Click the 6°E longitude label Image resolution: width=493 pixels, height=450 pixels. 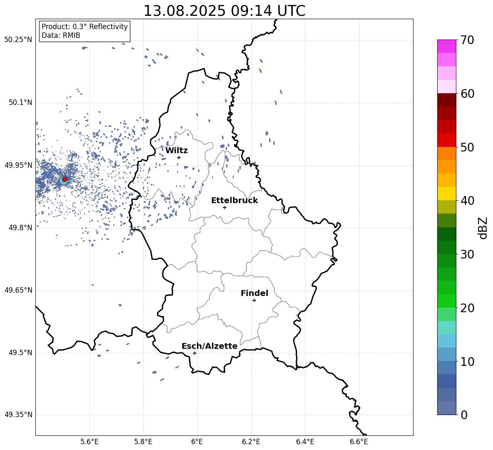click(197, 442)
